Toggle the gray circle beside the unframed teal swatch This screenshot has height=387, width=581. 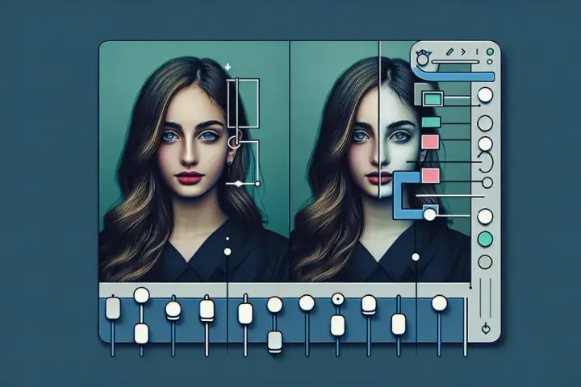[x=485, y=123]
